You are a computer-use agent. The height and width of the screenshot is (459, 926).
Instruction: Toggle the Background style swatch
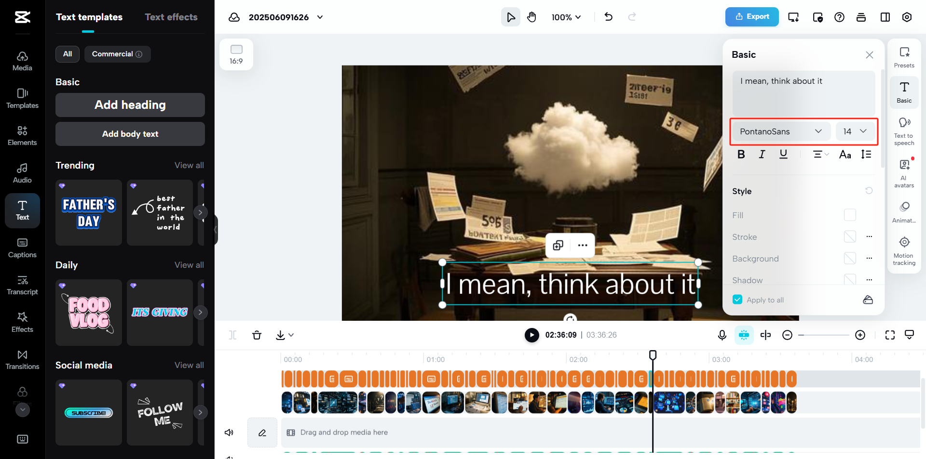tap(850, 258)
